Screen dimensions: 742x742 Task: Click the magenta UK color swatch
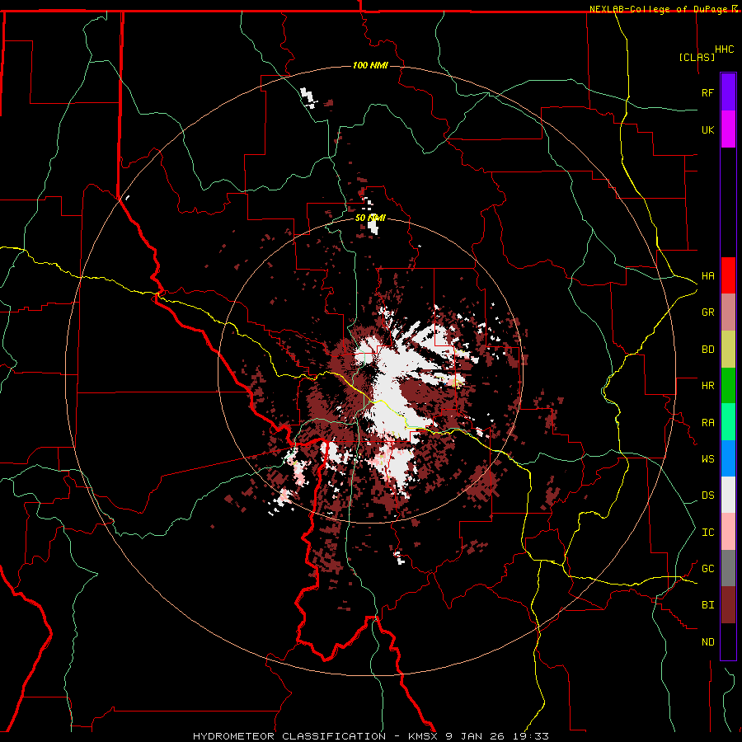tap(728, 129)
